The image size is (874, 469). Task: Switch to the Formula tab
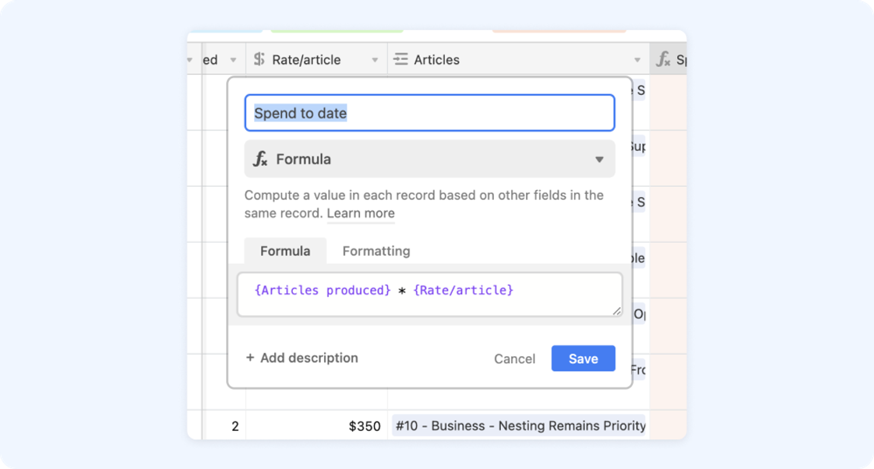pyautogui.click(x=285, y=251)
